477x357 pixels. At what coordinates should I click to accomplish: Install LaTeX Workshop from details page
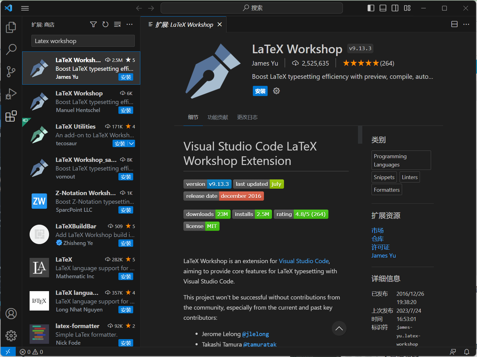point(260,91)
